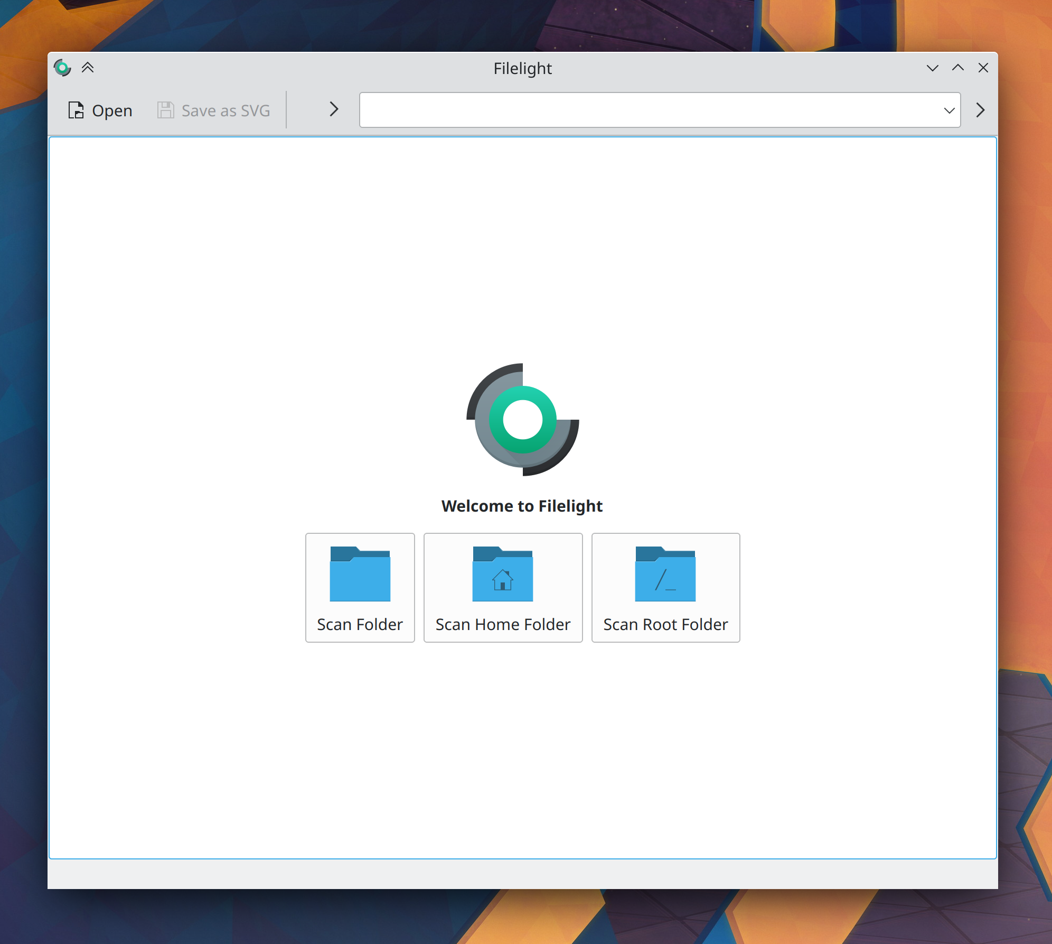Viewport: 1052px width, 944px height.
Task: Open the location bar dropdown arrow
Action: pos(948,110)
